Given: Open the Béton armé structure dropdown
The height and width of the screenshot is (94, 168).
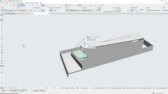Looking at the screenshot, I should click(x=75, y=10).
